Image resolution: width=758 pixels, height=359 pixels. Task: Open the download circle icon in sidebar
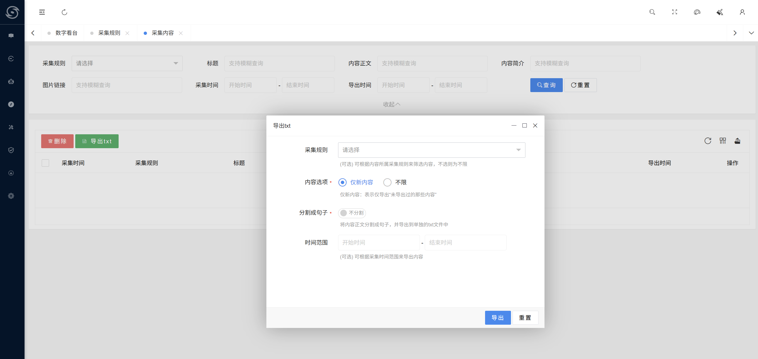[11, 173]
